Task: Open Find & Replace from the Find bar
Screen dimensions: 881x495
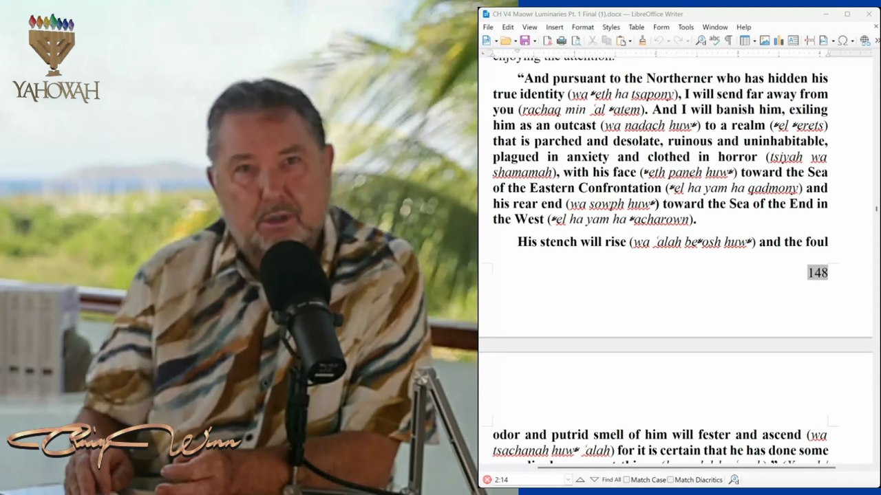Action: [734, 480]
